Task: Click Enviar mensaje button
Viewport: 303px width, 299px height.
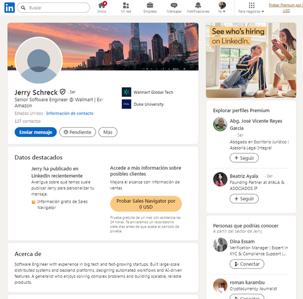Action: tap(36, 132)
